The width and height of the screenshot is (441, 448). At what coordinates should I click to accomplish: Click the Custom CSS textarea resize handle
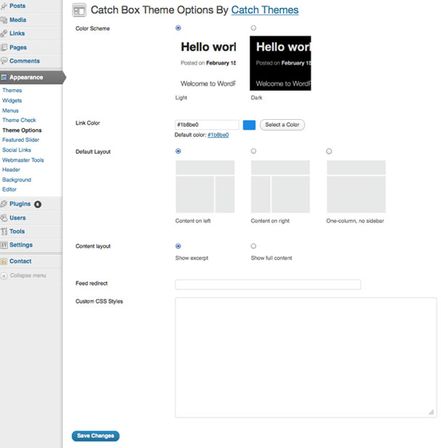pos(432,412)
